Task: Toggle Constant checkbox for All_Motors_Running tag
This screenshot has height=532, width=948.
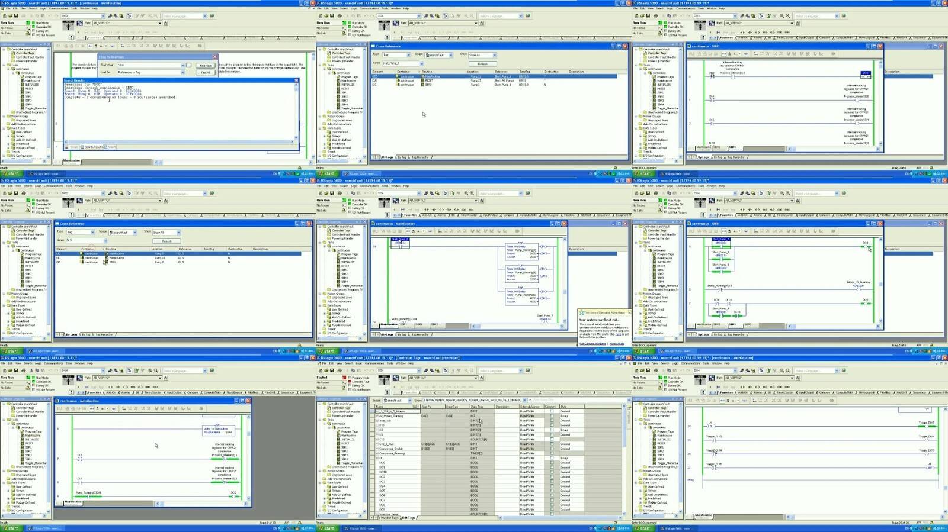Action: [552, 416]
